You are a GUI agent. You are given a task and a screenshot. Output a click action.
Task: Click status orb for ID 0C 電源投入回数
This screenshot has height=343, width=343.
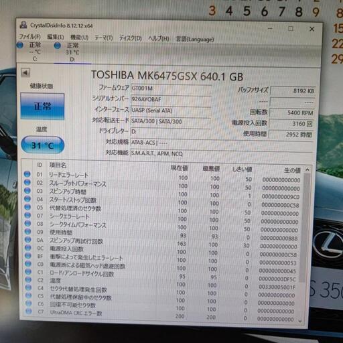point(28,247)
